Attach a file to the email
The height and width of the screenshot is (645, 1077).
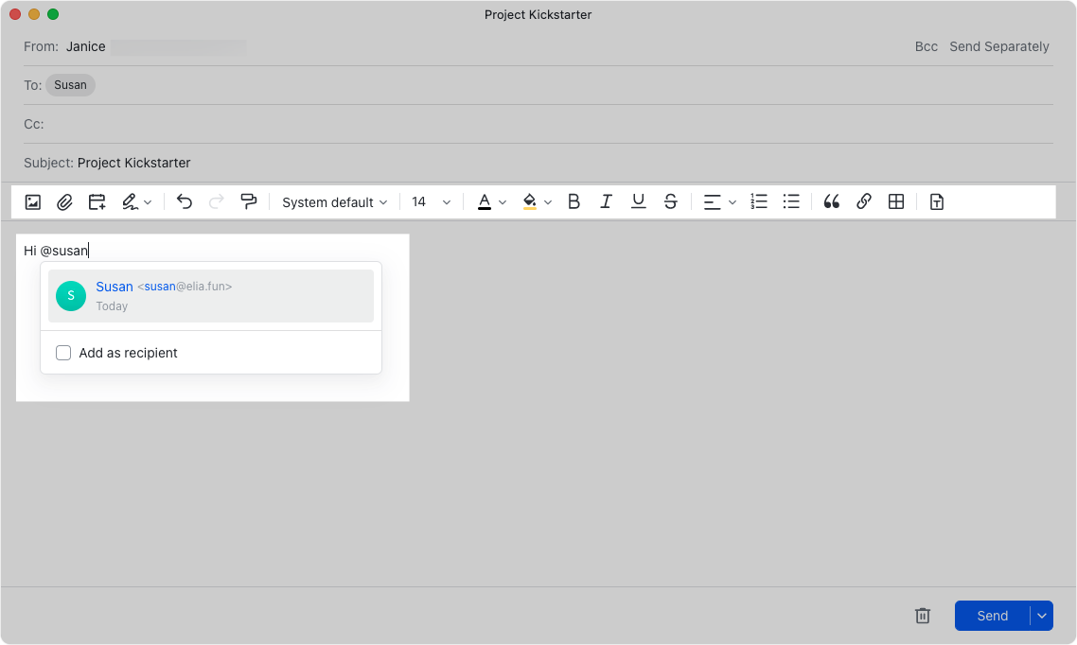(64, 201)
